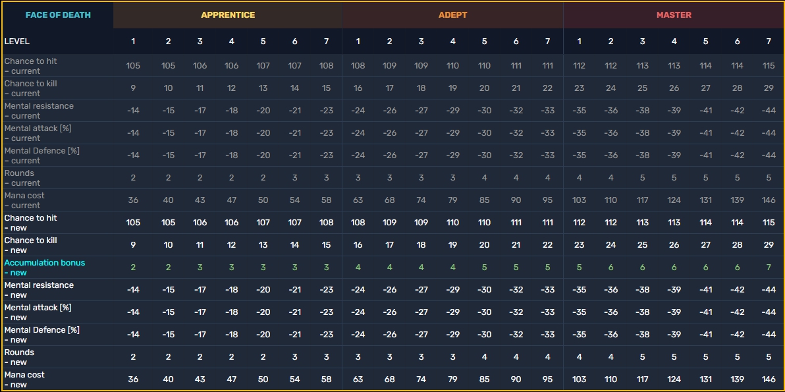Click 115 in 'Chance to hit – new' row
The height and width of the screenshot is (392, 785).
click(769, 223)
